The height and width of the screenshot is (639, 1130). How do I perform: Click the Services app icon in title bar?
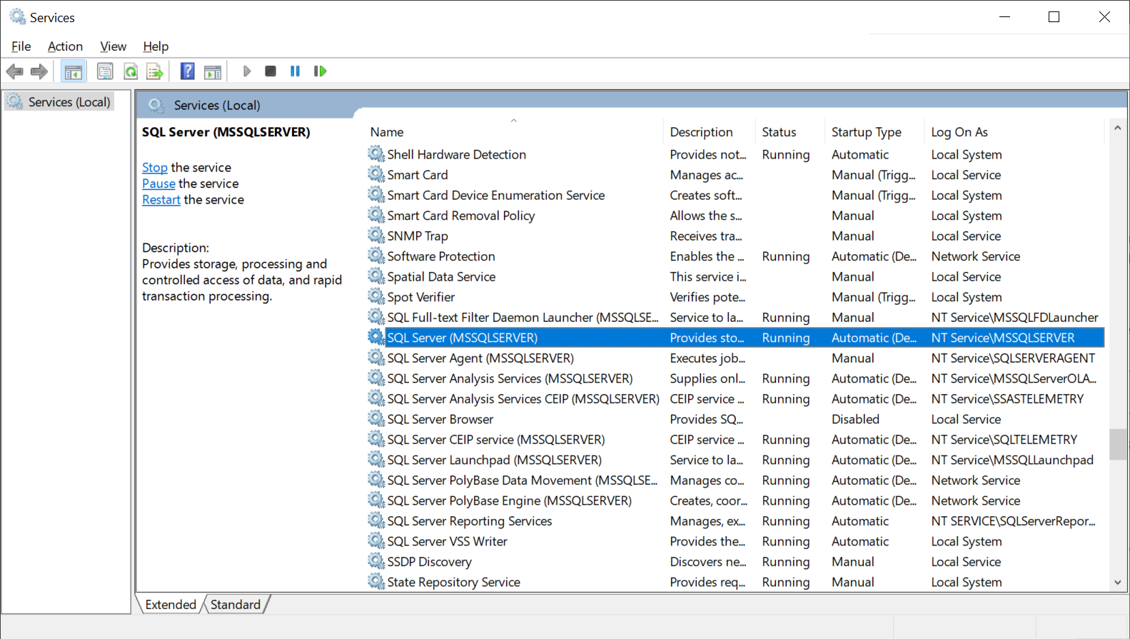17,16
